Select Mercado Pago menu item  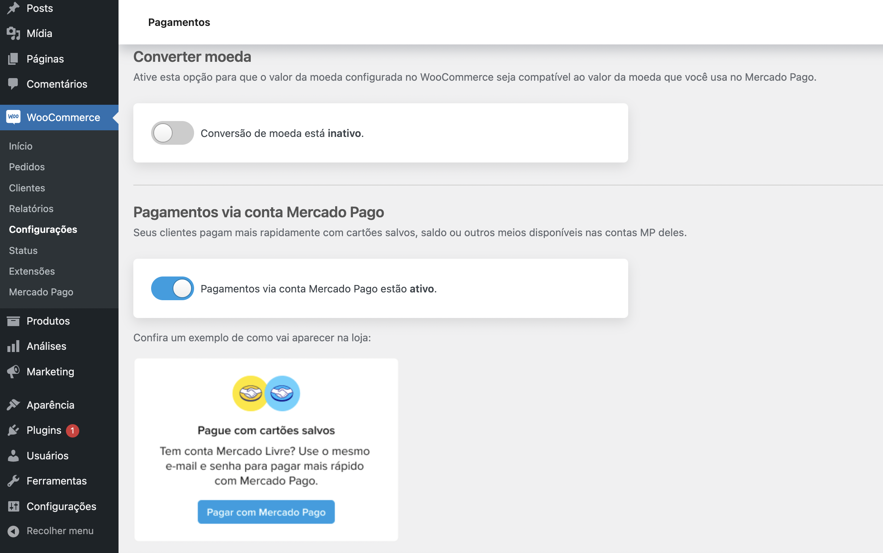click(x=41, y=292)
